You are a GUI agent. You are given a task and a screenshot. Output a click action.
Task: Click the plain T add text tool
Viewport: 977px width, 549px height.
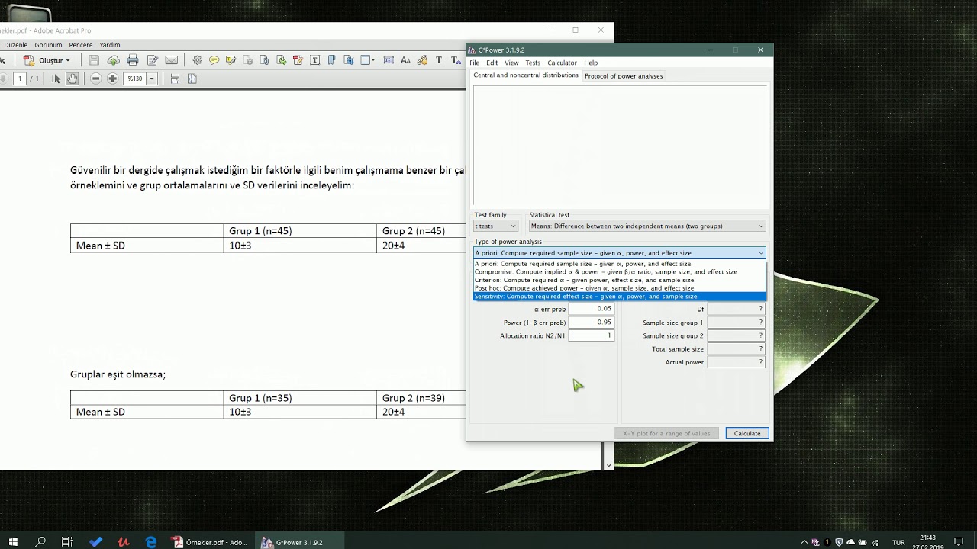[x=439, y=60]
